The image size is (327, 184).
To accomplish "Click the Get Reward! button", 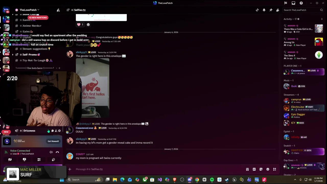I will (x=53, y=141).
